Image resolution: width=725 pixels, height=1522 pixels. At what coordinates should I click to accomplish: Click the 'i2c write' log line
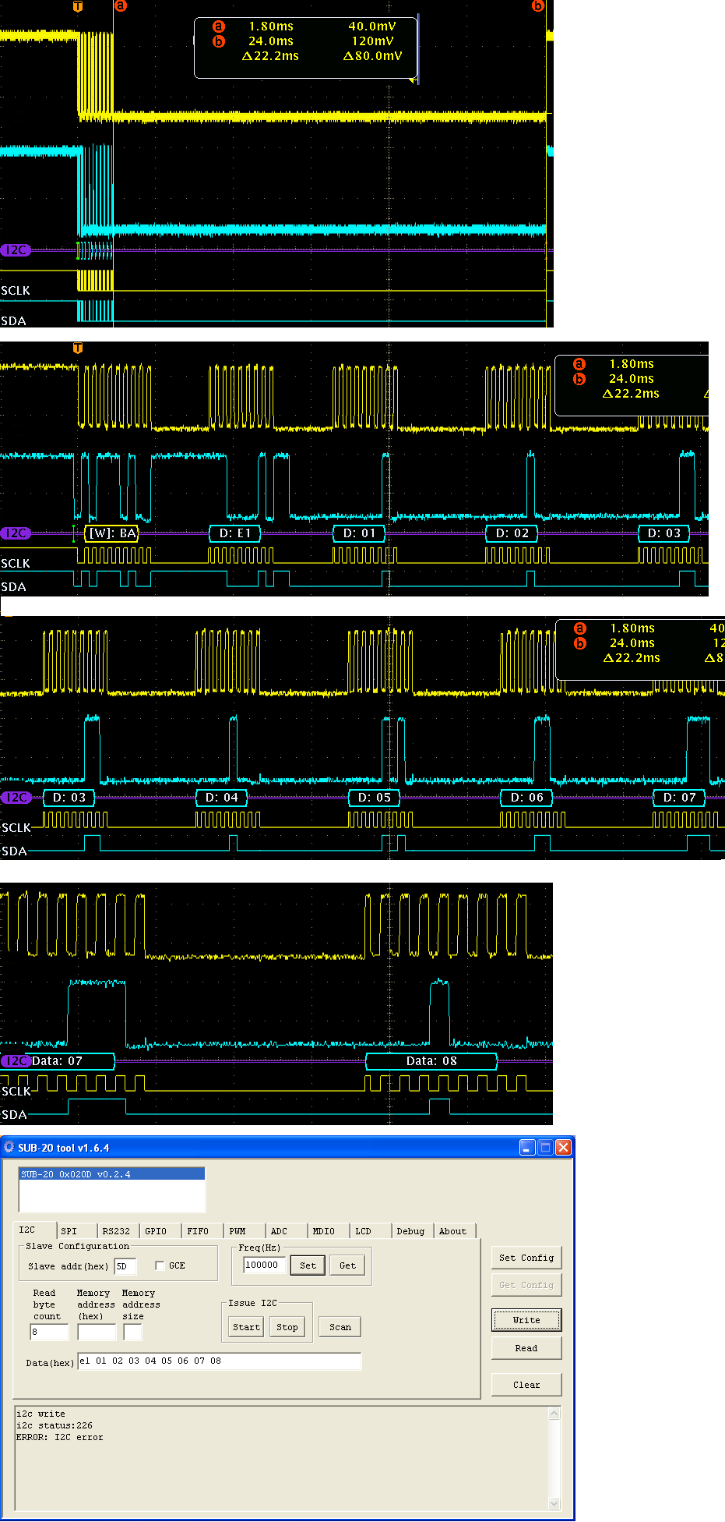pyautogui.click(x=41, y=1414)
